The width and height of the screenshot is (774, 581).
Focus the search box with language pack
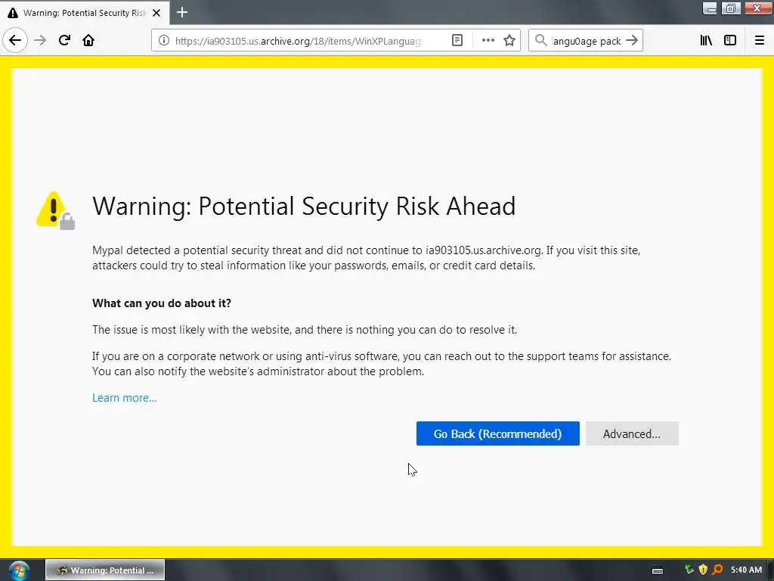coord(587,41)
